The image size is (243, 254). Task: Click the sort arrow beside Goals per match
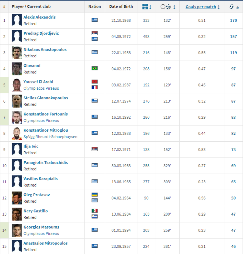[x=218, y=7]
